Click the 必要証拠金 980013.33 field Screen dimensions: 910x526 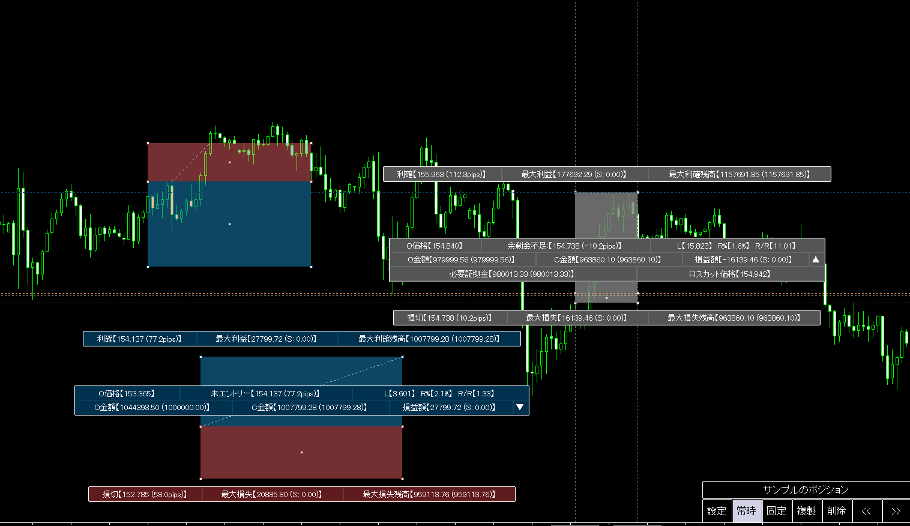coord(512,274)
